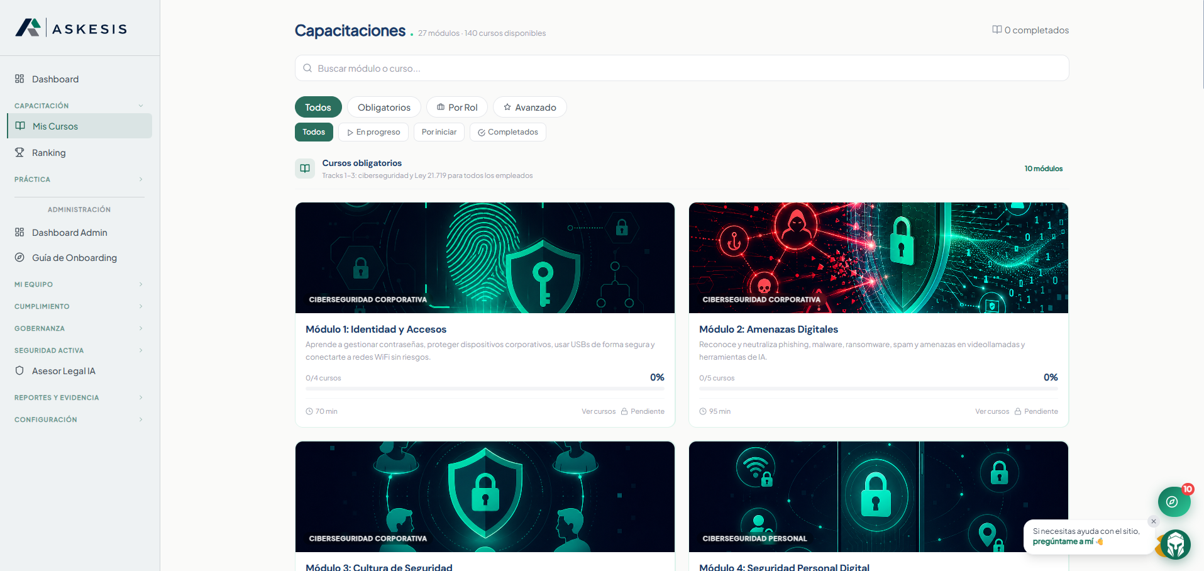The height and width of the screenshot is (571, 1204).
Task: Click the Buscar módulo o curso field
Action: [x=682, y=68]
